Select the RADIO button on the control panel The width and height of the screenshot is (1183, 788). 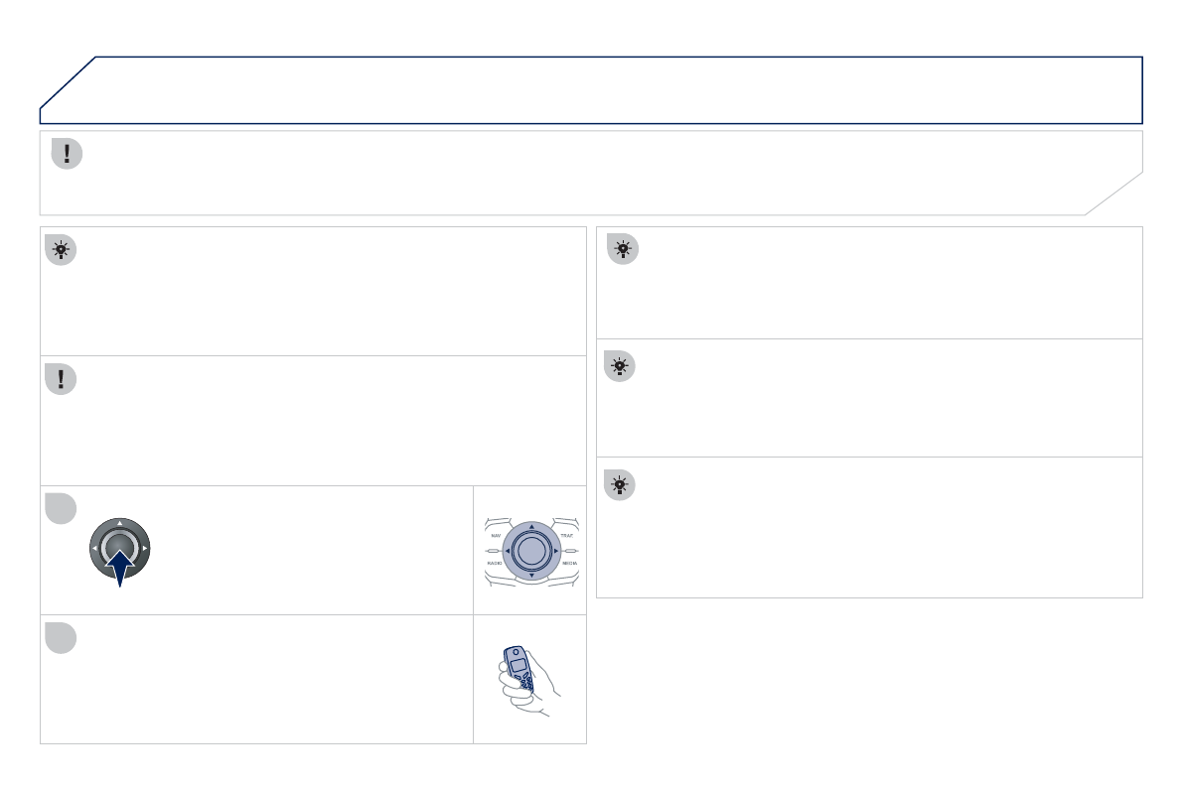(494, 563)
